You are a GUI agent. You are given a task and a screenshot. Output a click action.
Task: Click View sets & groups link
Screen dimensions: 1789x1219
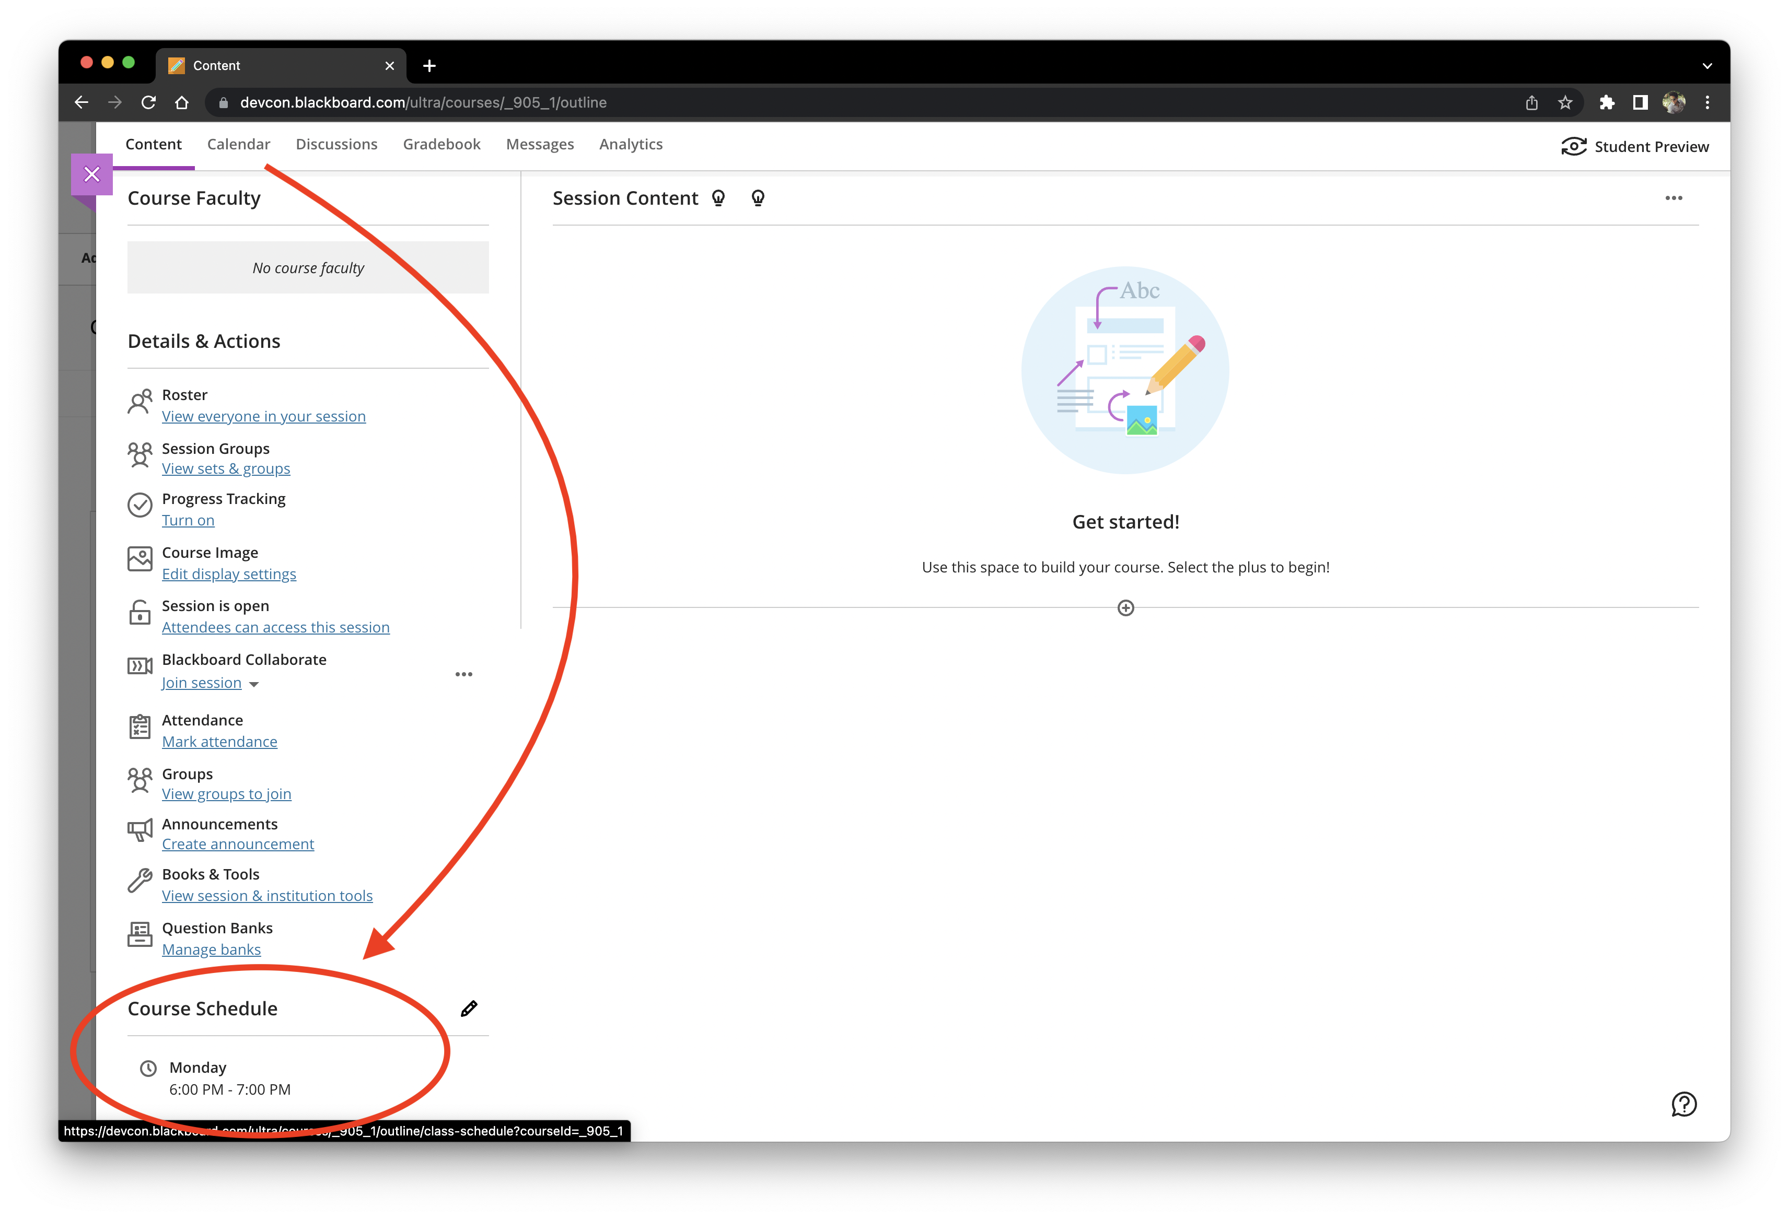pos(226,468)
